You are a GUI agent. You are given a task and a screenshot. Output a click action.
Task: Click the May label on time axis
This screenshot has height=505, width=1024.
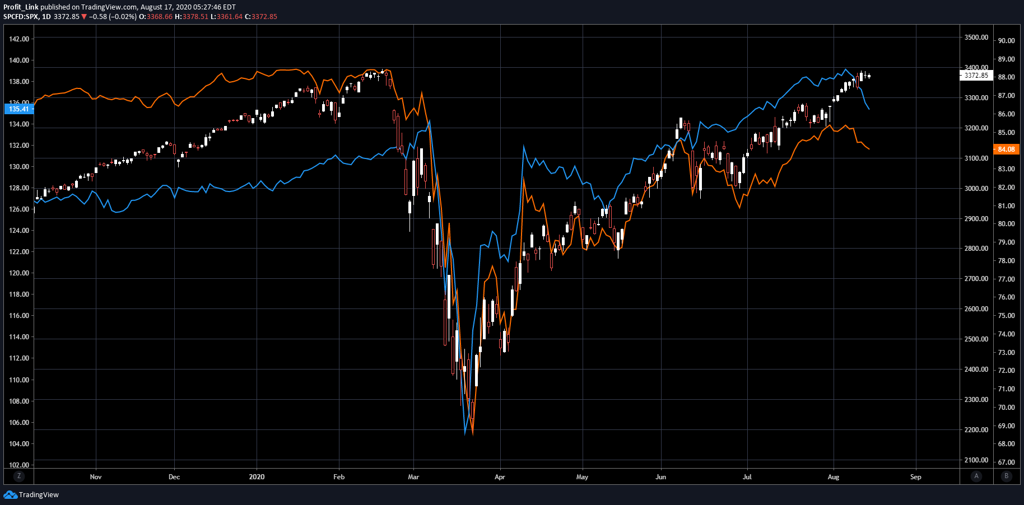(x=582, y=477)
